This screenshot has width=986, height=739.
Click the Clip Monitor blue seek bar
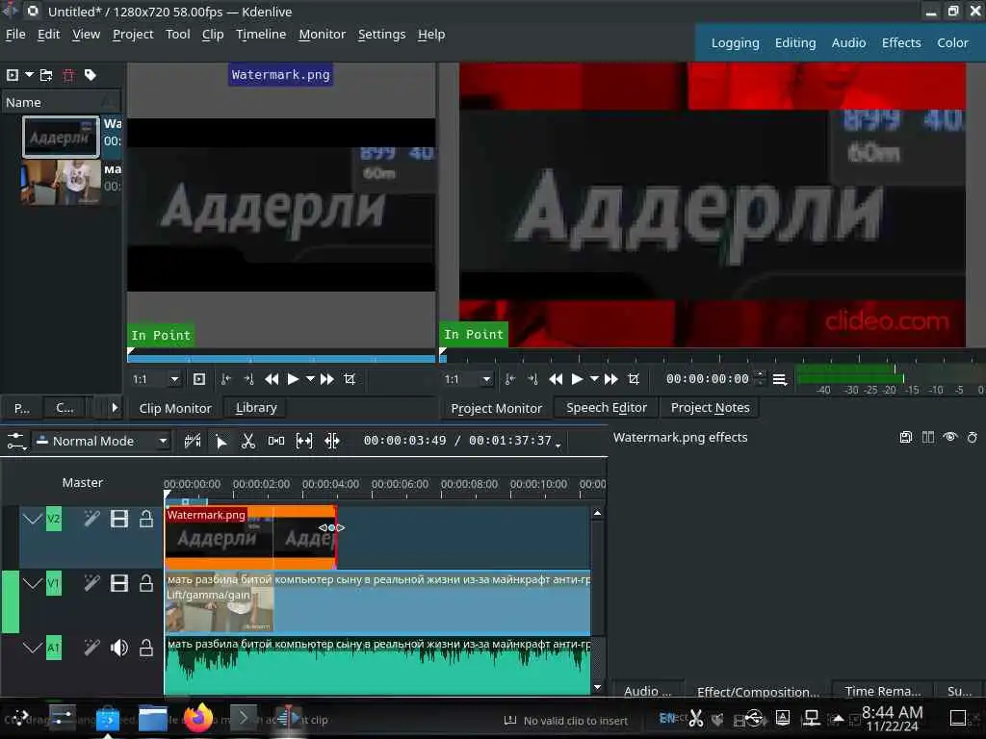pyautogui.click(x=281, y=359)
